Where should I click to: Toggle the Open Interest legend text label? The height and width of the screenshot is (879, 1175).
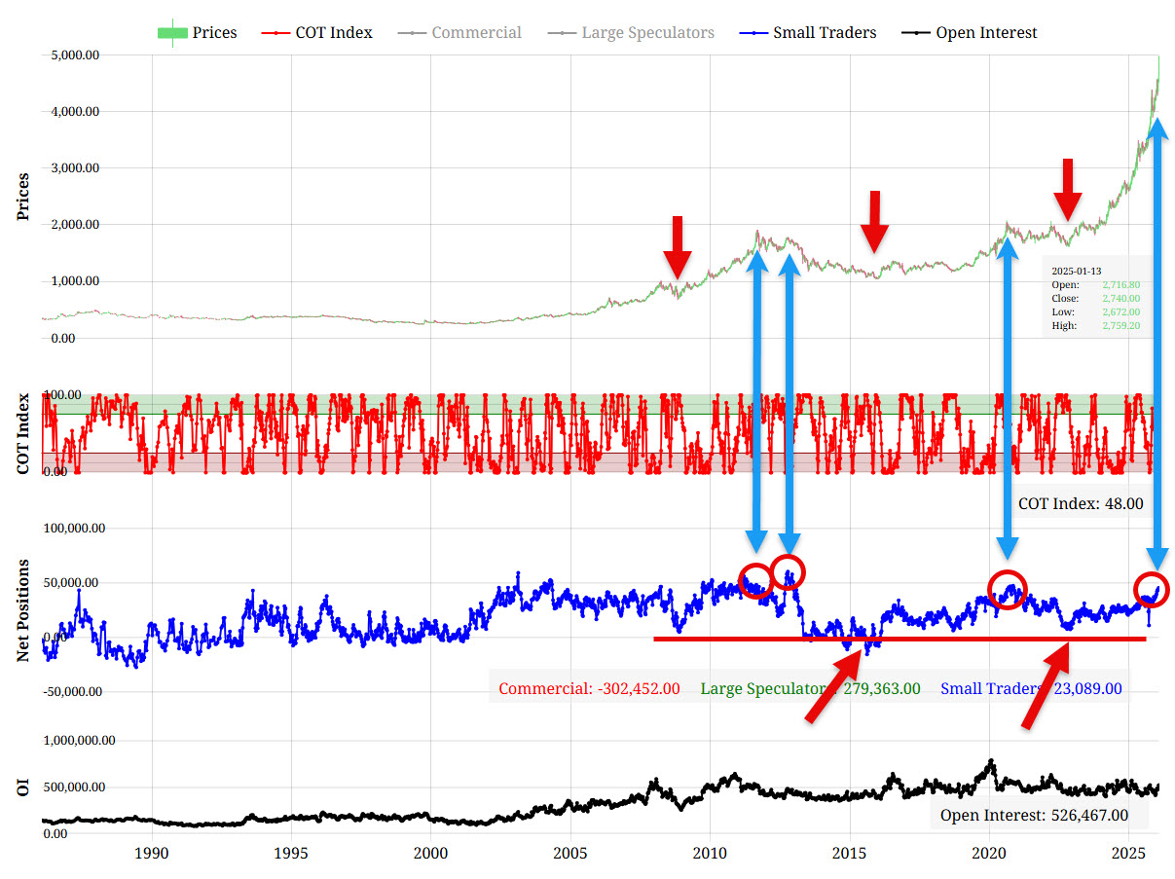(x=986, y=33)
